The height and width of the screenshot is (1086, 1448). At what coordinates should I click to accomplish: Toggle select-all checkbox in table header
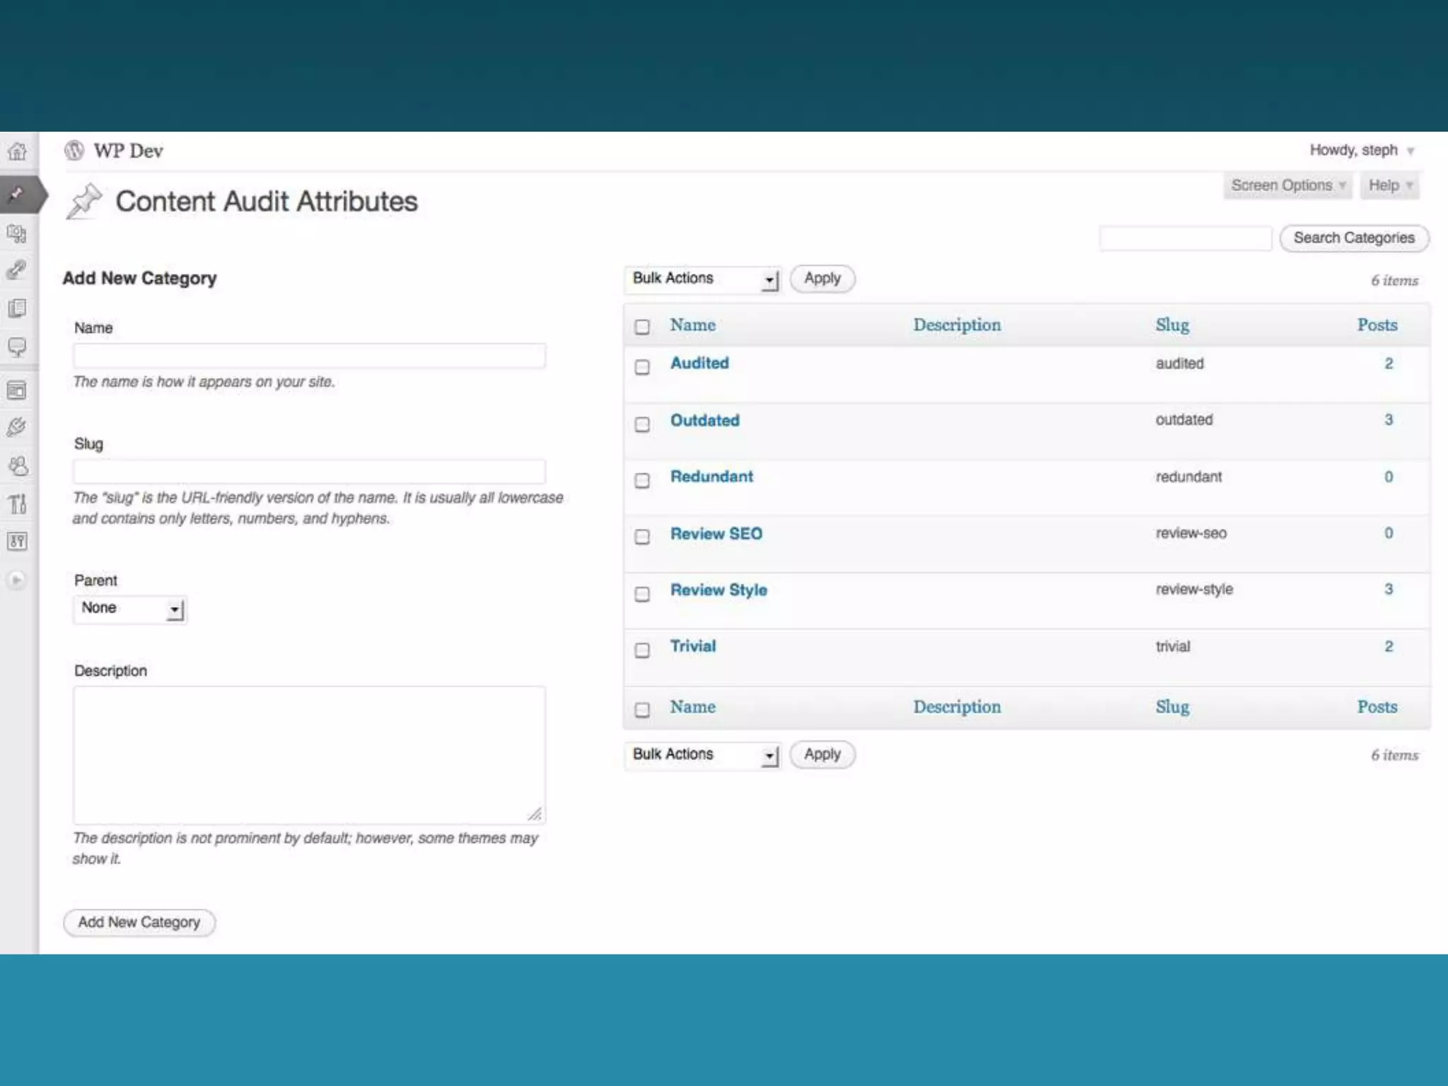[x=642, y=327]
